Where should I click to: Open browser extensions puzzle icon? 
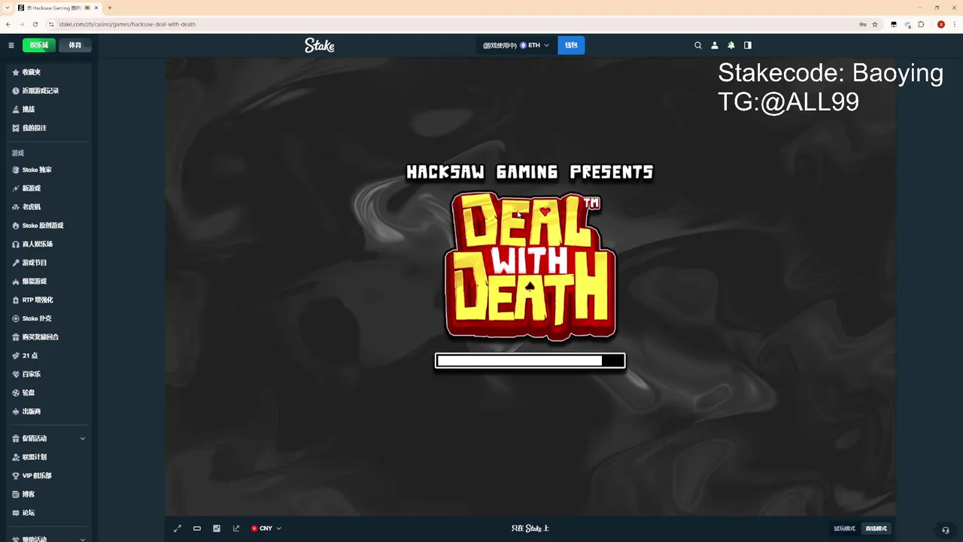pyautogui.click(x=921, y=24)
